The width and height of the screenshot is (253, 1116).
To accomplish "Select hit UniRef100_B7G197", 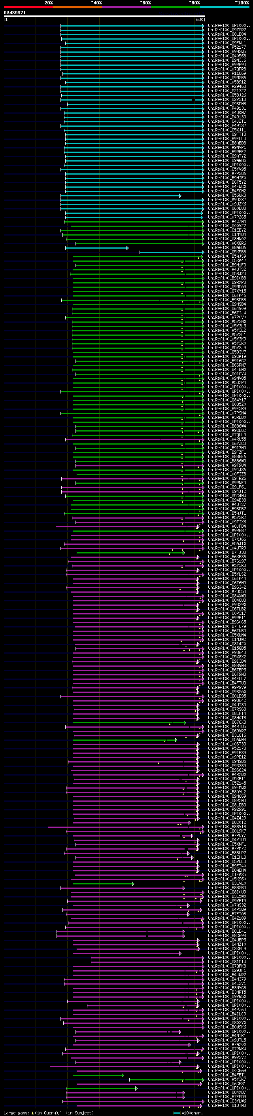I will coord(227,561).
